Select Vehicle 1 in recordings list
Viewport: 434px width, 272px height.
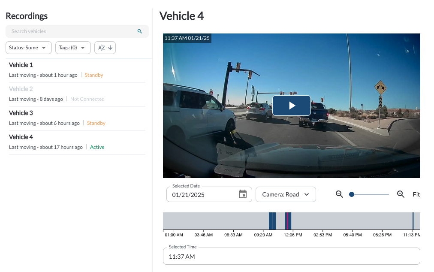21,65
